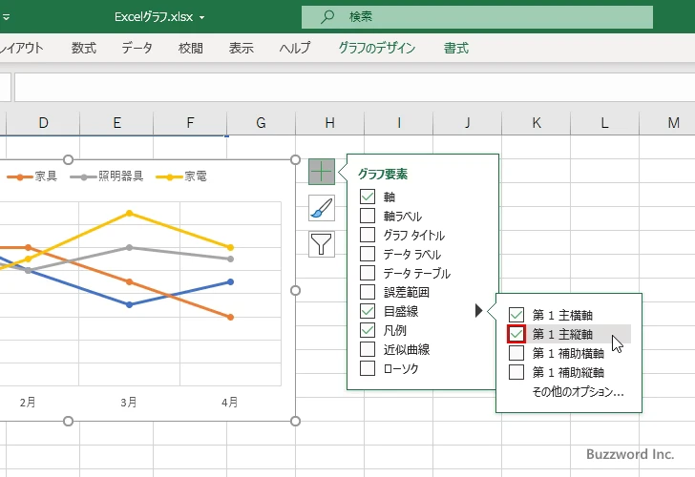The height and width of the screenshot is (477, 695).
Task: Select column G header
Action: coord(261,123)
